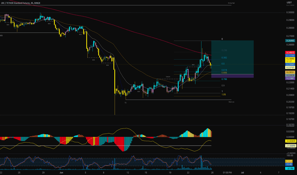The image size is (297, 175).
Task: Select the Jul date on time axis
Action: tap(242, 172)
